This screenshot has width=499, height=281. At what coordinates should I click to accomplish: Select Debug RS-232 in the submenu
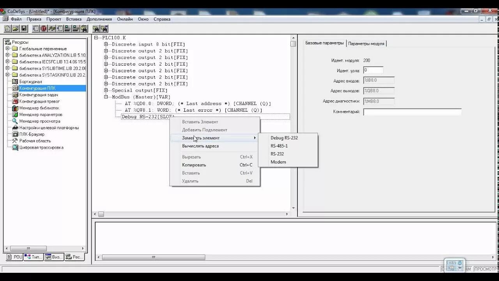(288, 138)
